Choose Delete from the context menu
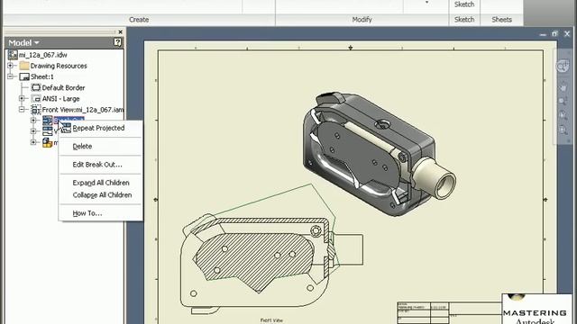The image size is (577, 324). [100, 146]
